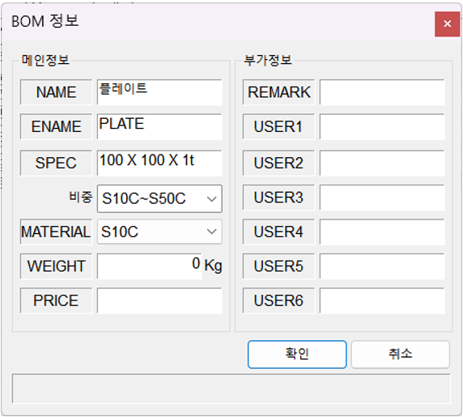Open the MATERIAL dropdown showing S10C
463x417 pixels.
[x=159, y=232]
